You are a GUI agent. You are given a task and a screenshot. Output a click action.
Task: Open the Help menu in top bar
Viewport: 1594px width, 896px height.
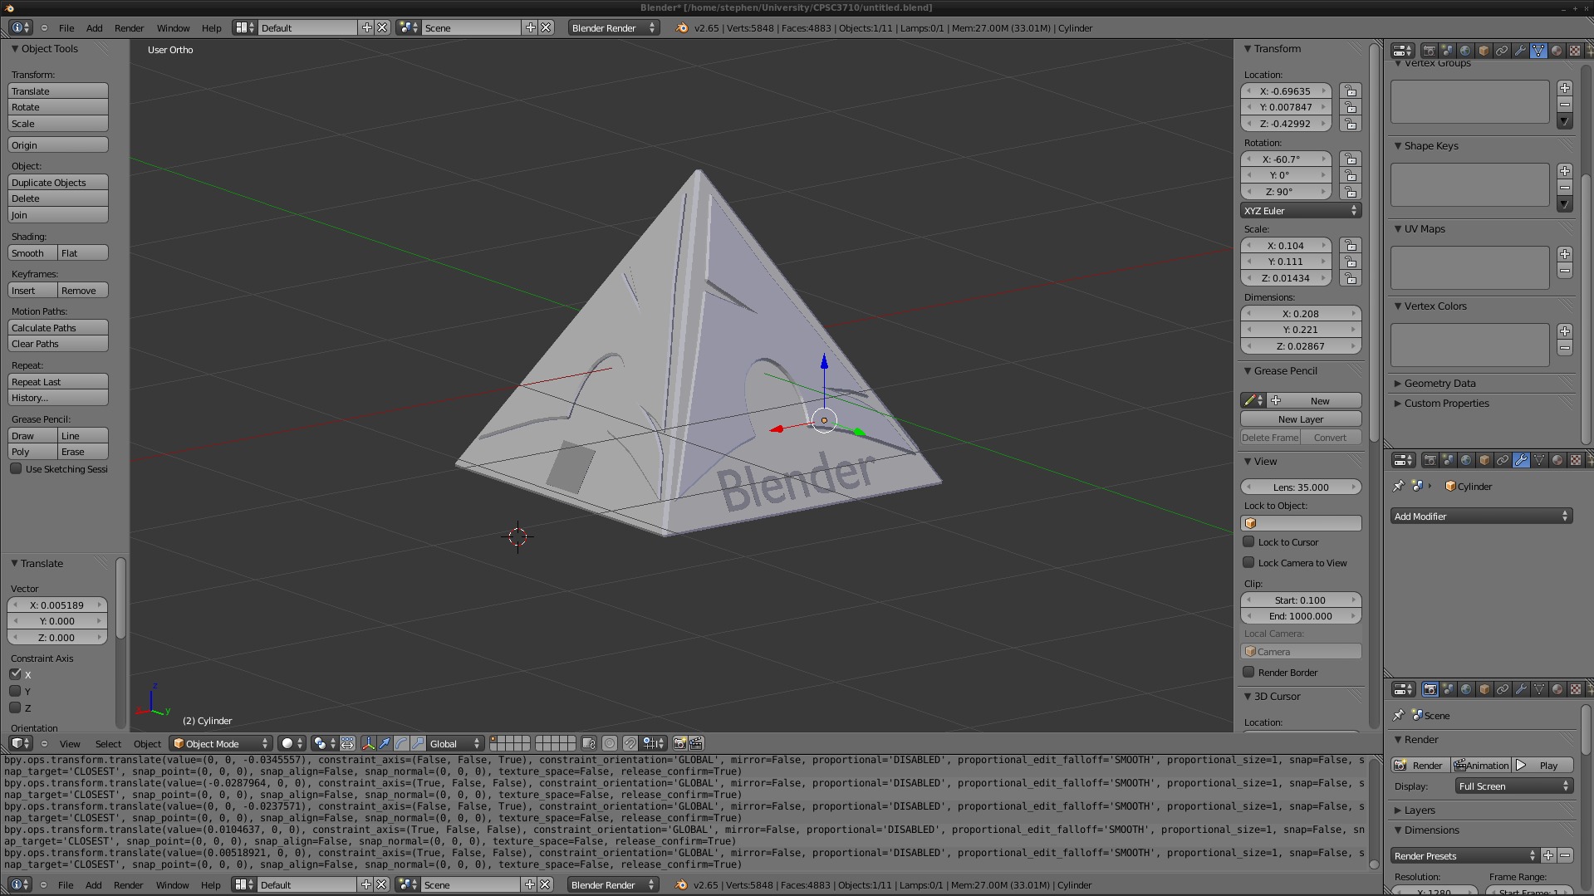[211, 28]
